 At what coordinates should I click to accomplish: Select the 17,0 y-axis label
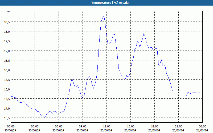7,51
